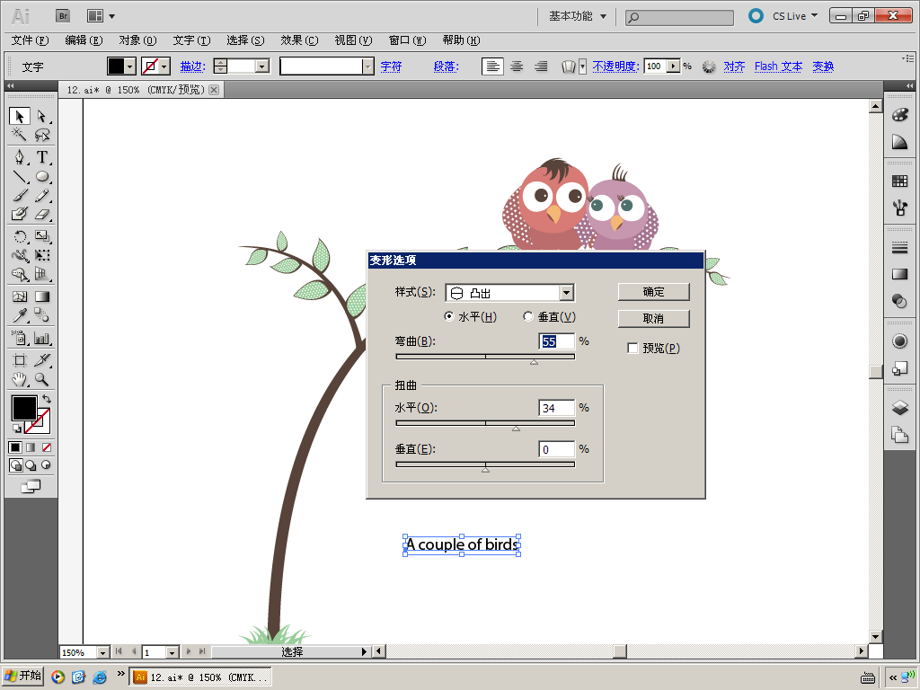Expand the opacity value arrow
Image resolution: width=920 pixels, height=690 pixels.
tap(674, 66)
